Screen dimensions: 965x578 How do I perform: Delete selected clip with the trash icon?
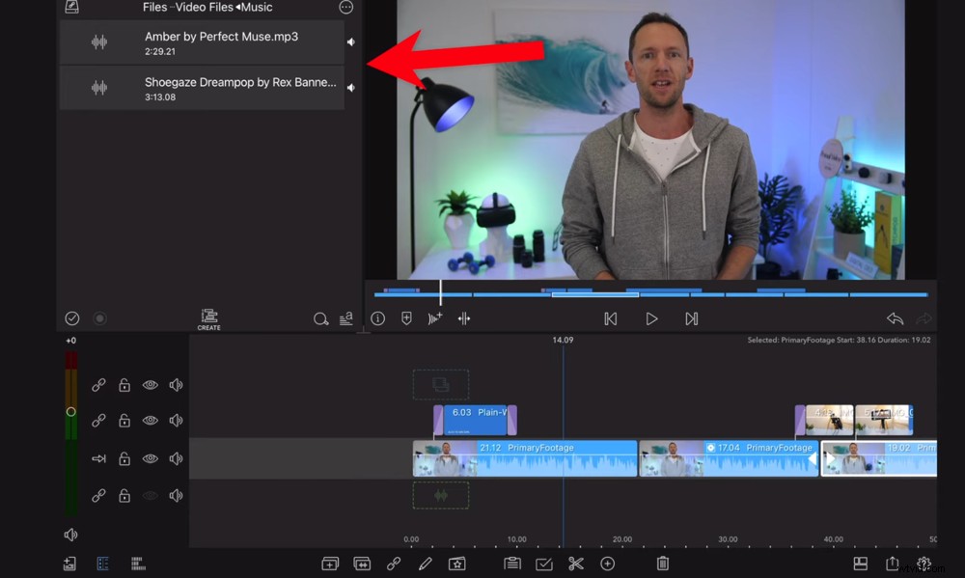[x=662, y=563]
